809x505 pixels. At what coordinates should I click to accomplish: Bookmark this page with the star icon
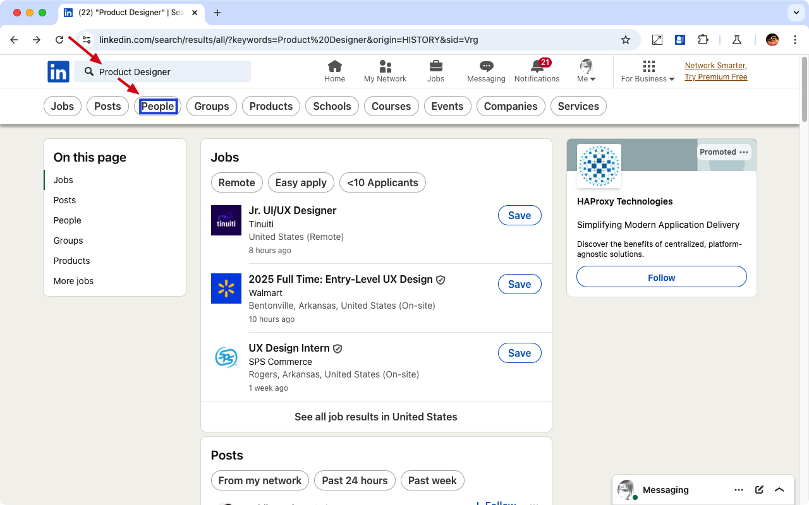626,40
